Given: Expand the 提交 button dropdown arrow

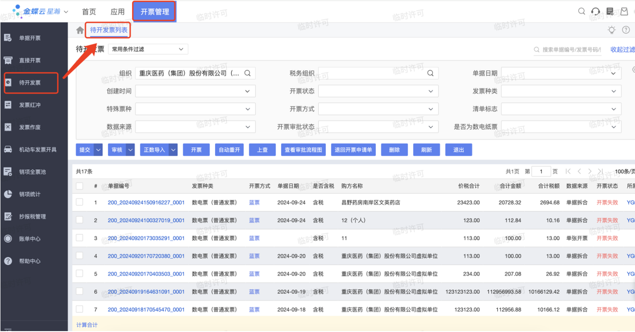Looking at the screenshot, I should 98,150.
